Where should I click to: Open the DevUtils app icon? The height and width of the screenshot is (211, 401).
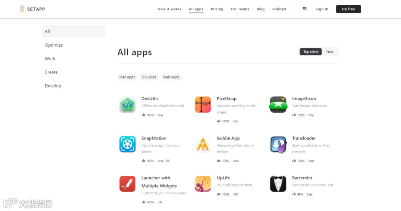(x=127, y=105)
